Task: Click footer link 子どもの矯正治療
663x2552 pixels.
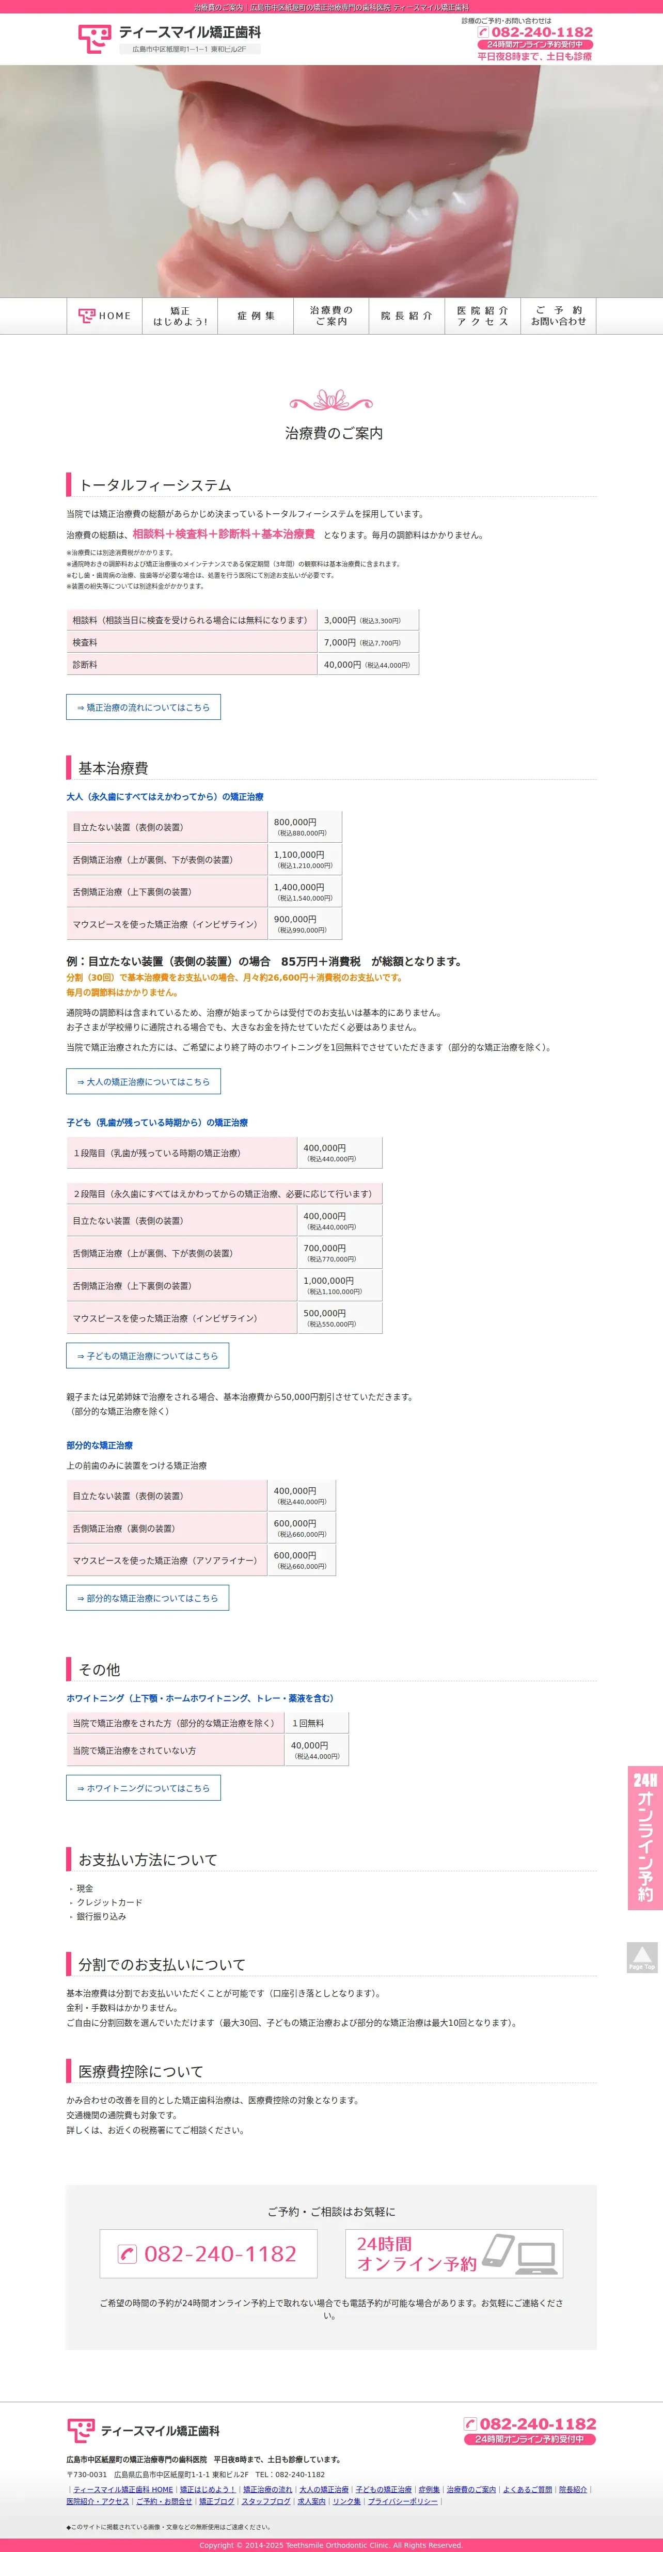Action: click(x=384, y=2490)
